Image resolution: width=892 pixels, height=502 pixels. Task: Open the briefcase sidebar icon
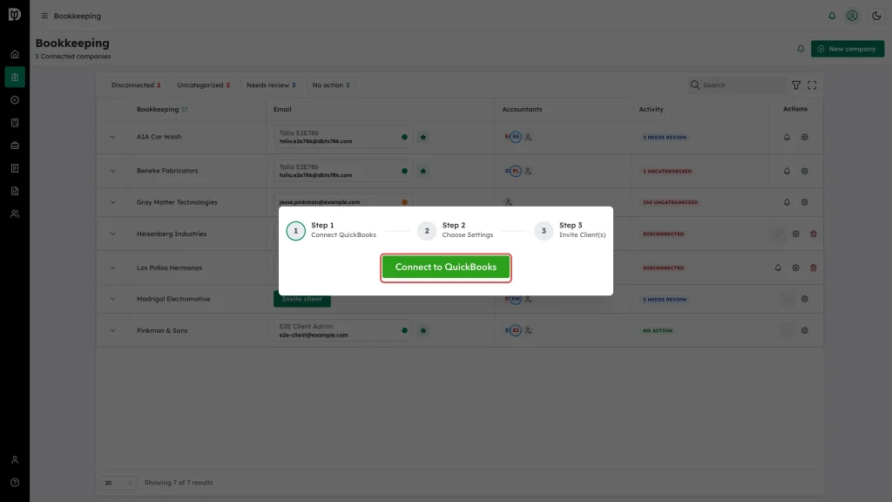click(15, 146)
